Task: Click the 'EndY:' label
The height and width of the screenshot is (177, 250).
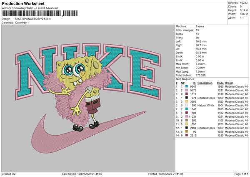Action: 179,60
